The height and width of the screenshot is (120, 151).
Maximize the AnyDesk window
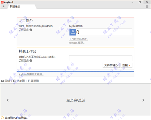tap(140, 2)
